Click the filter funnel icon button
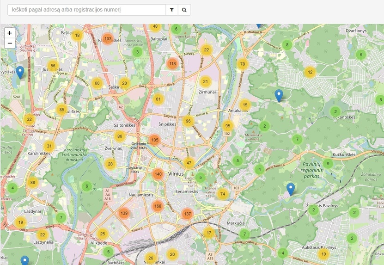The height and width of the screenshot is (265, 384). coord(172,10)
